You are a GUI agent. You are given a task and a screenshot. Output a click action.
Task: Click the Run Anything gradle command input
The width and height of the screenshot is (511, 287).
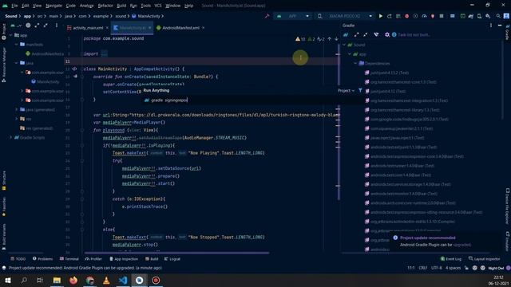pos(253,100)
